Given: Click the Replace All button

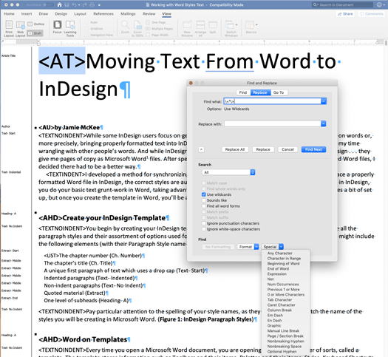Looking at the screenshot, I should click(x=235, y=149).
